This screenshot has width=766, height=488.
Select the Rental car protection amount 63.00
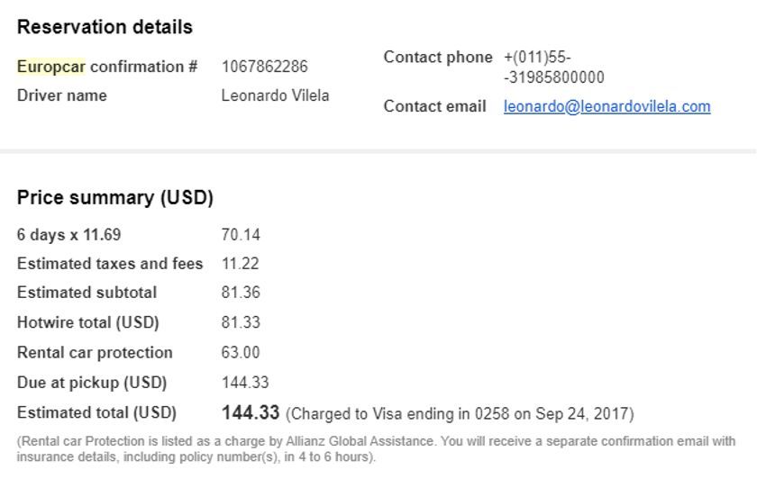point(241,352)
